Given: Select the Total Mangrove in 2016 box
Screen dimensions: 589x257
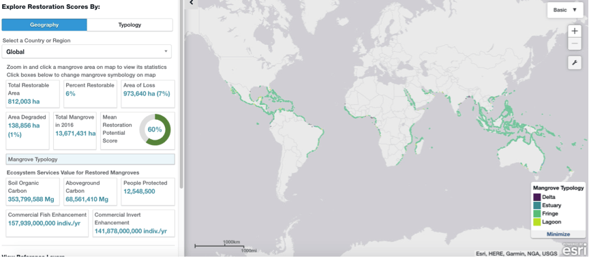Looking at the screenshot, I should tap(75, 130).
